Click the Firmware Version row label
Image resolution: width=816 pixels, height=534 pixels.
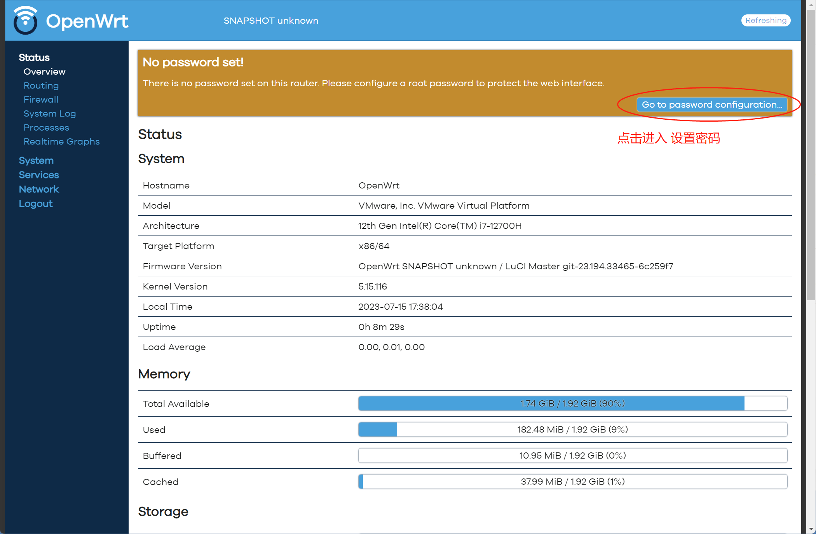tap(182, 266)
